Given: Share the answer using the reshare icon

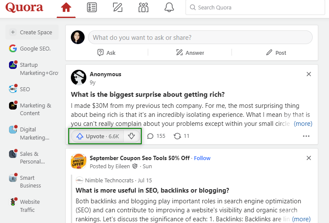Looking at the screenshot, I should coord(181,136).
